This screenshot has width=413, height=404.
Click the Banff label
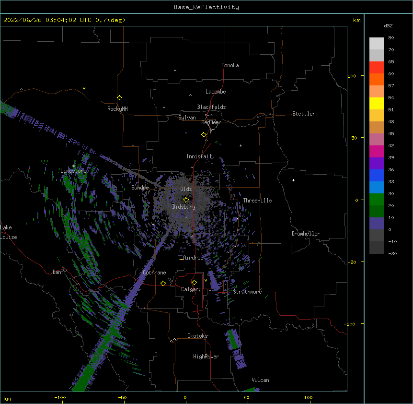coord(59,272)
